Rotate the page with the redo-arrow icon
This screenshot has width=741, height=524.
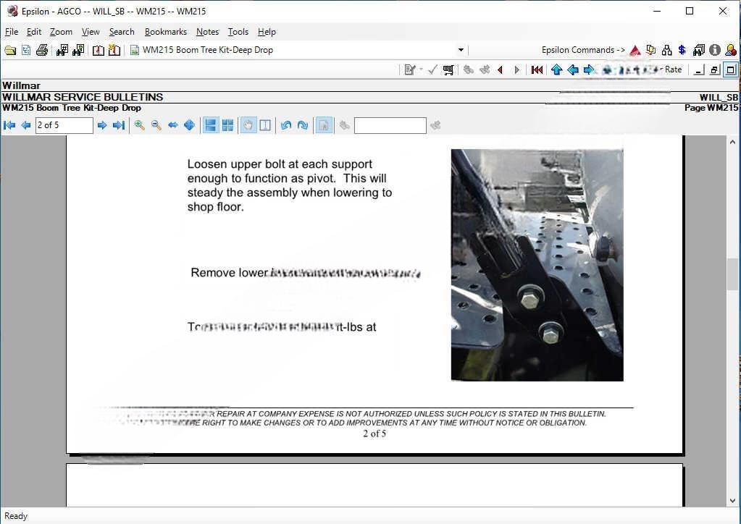(x=303, y=124)
